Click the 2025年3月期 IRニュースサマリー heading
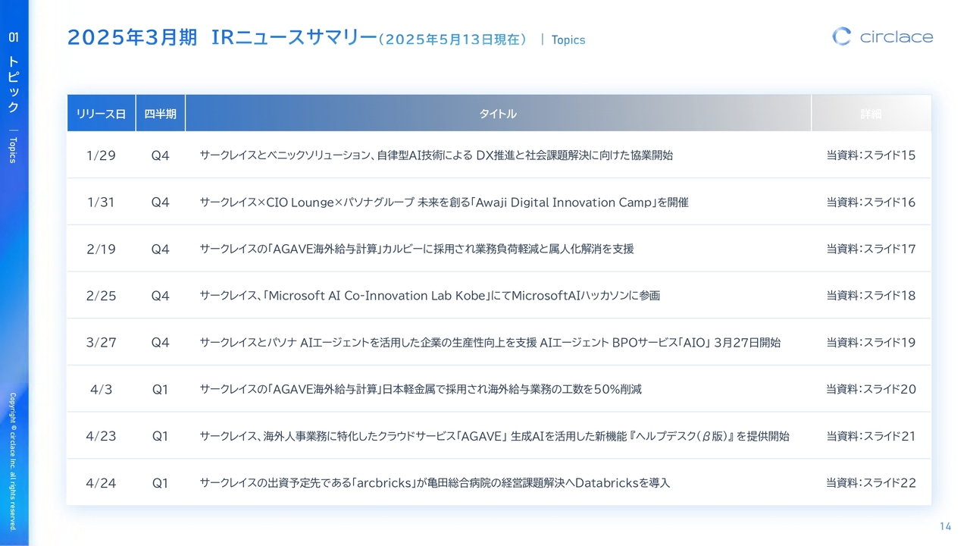The image size is (970, 546). point(221,37)
